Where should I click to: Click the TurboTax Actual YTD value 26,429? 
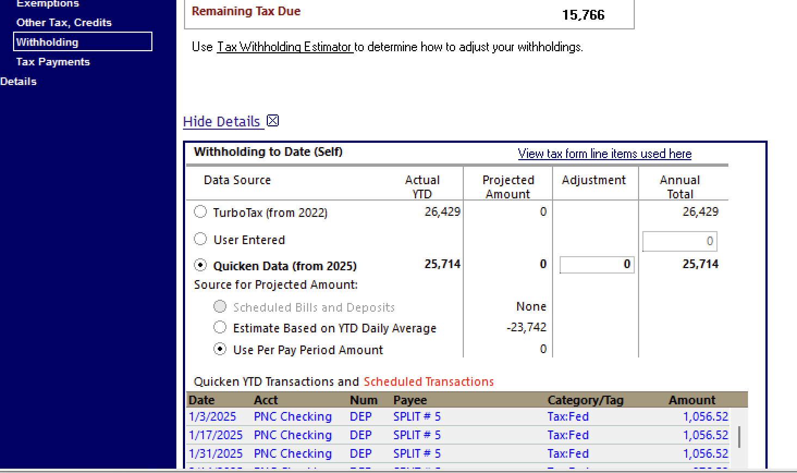click(442, 211)
